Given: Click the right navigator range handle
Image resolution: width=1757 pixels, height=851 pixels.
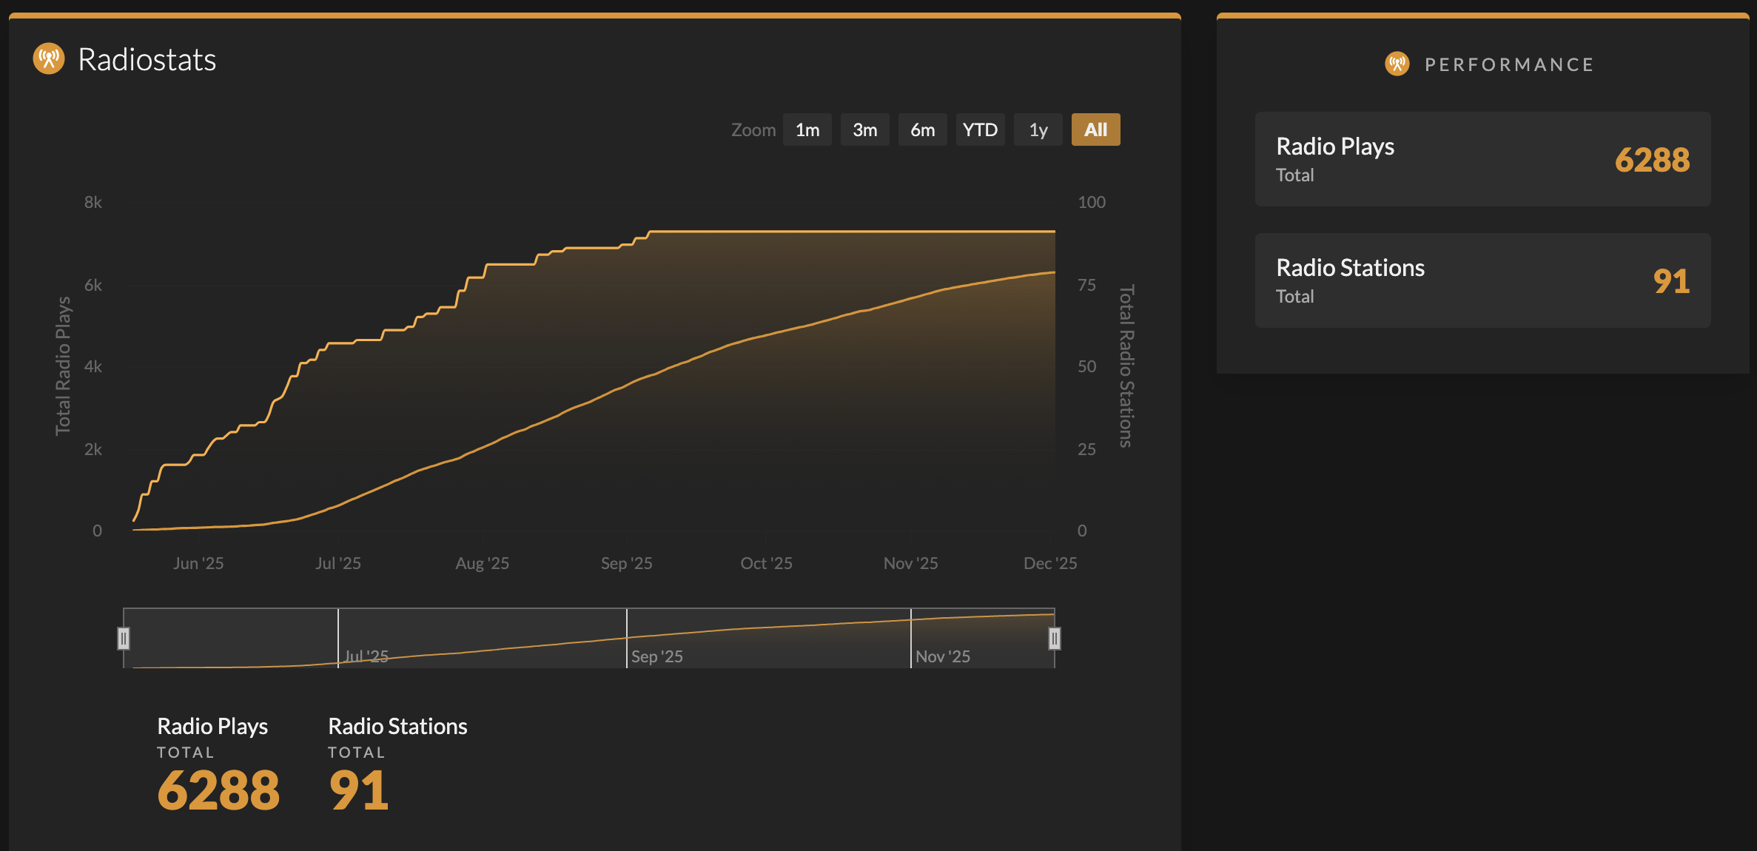Looking at the screenshot, I should (1054, 638).
